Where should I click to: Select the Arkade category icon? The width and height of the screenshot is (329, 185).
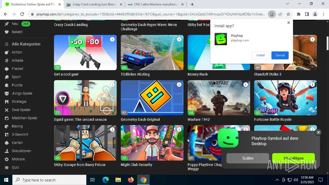pyautogui.click(x=7, y=60)
